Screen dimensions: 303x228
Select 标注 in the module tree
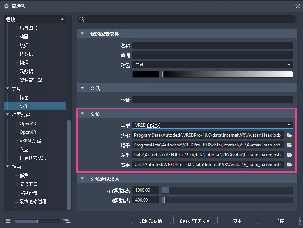tap(24, 97)
